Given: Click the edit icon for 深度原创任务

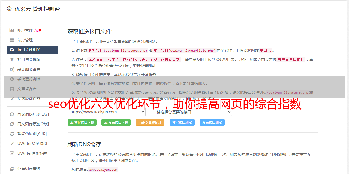Looking at the screenshot, I should click(x=12, y=99).
